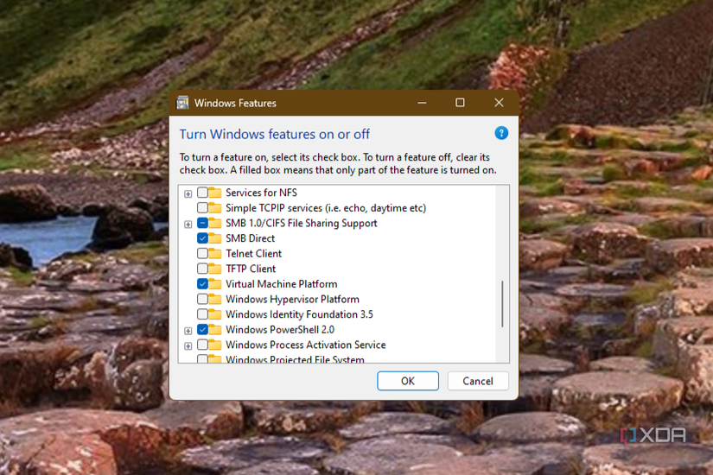Click the Services for NFS folder icon
This screenshot has width=713, height=475.
[215, 193]
